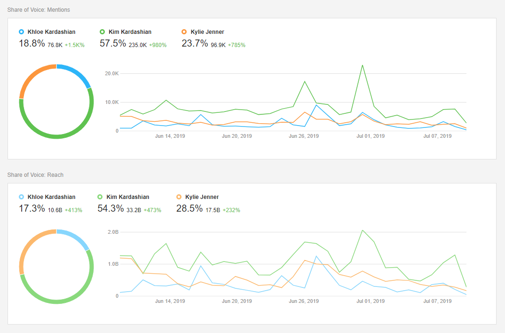505x333 pixels.
Task: Click Jun 26, 2019 label on Mentions axis
Action: [x=304, y=136]
